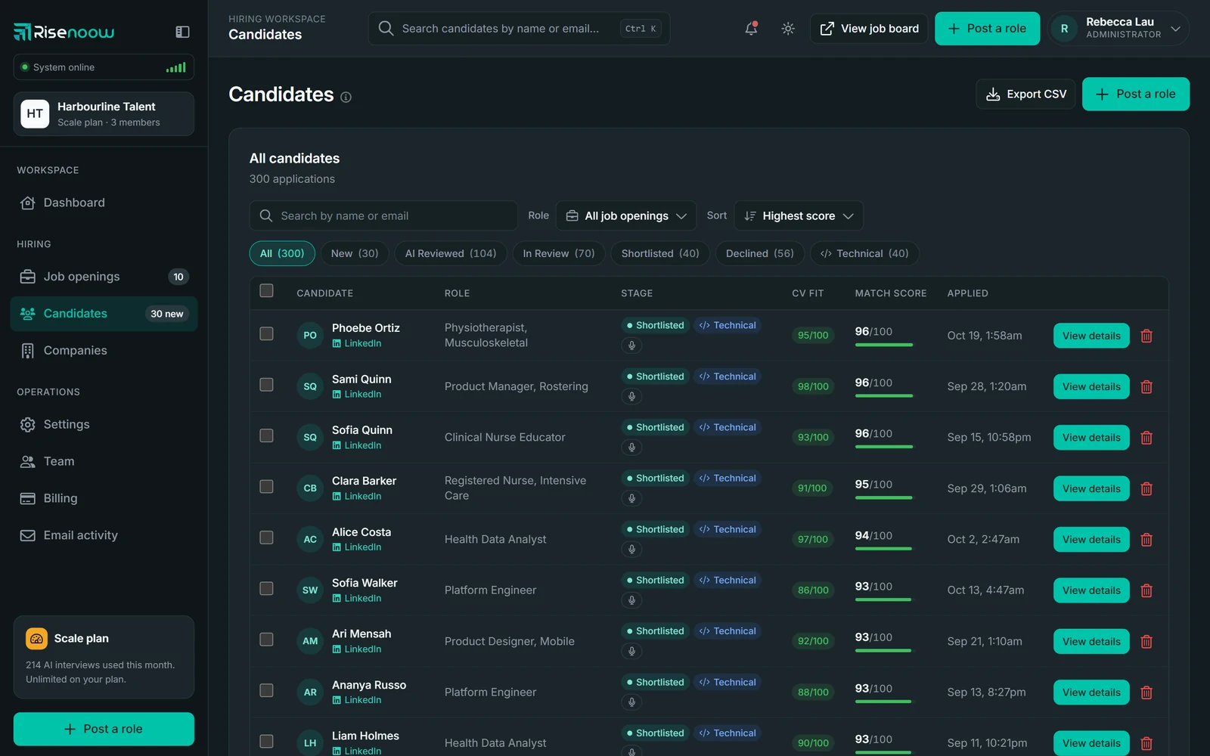Check the Sofia Quinn row checkbox

pyautogui.click(x=266, y=435)
